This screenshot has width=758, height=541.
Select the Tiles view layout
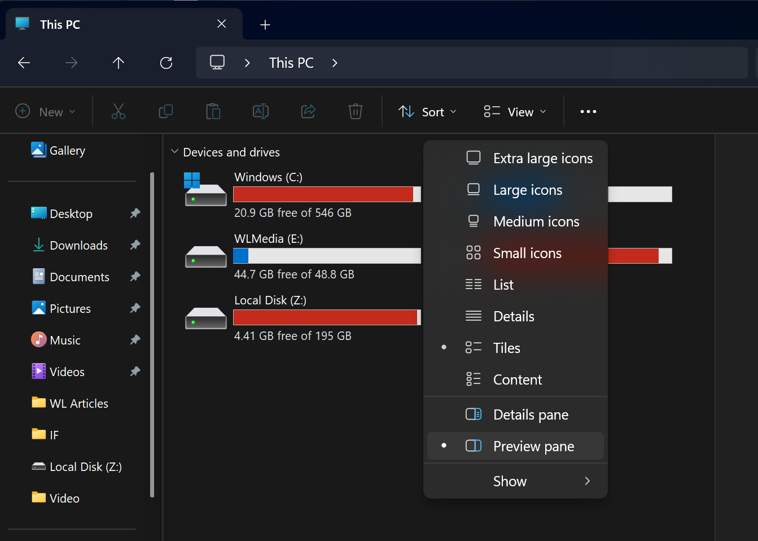click(506, 348)
